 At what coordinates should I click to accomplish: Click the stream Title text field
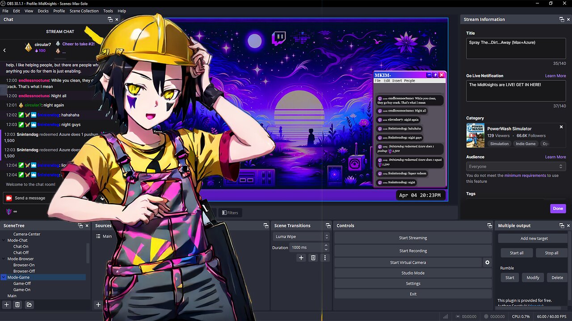[516, 48]
